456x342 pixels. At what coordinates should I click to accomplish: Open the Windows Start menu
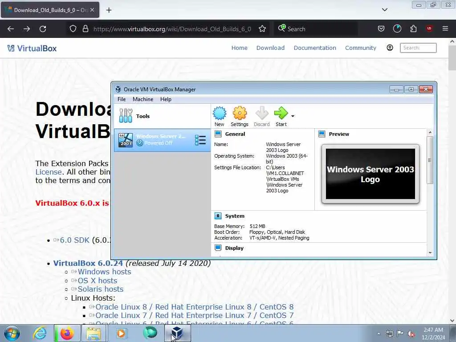(x=12, y=333)
